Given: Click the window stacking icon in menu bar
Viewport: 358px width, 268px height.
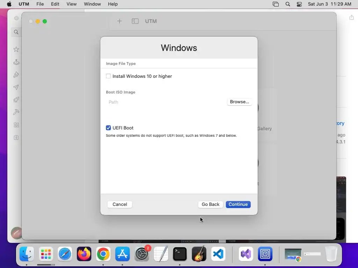Looking at the screenshot, I should [275, 4].
